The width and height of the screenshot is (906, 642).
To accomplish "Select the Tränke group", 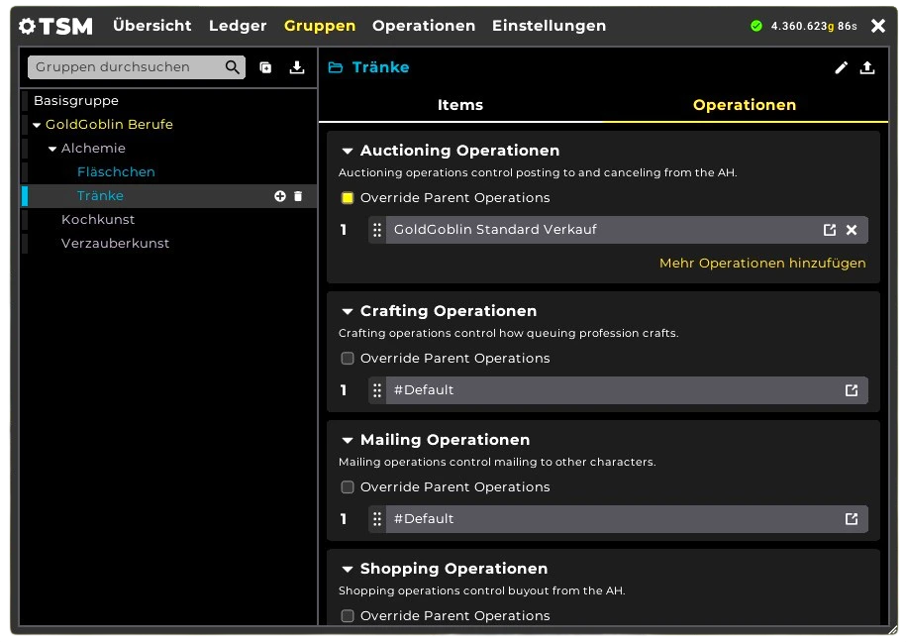I will (x=100, y=196).
